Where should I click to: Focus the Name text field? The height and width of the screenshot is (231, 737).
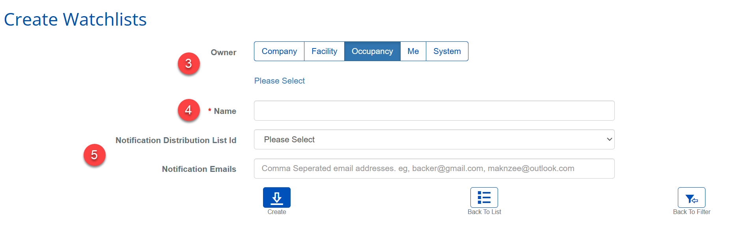(434, 111)
